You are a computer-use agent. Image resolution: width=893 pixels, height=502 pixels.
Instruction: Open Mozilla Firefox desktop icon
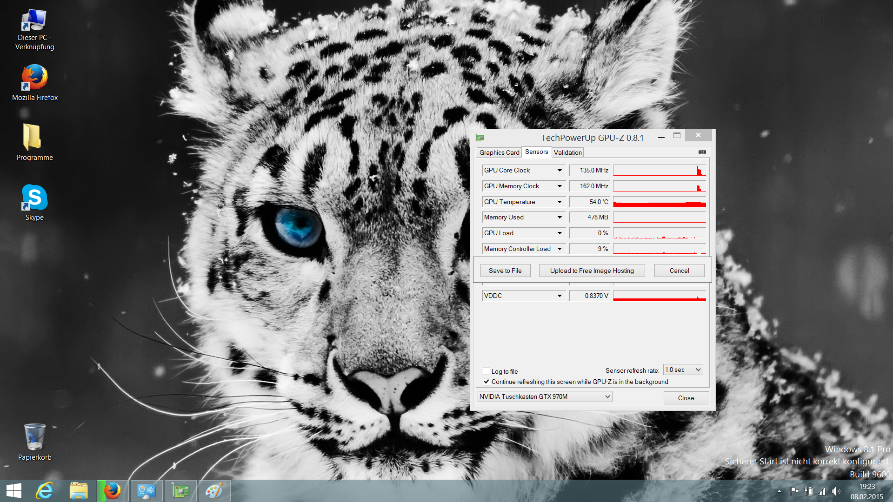35,83
